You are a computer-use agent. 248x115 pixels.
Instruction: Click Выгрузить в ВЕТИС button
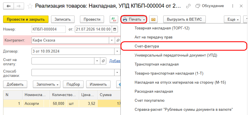tap(185, 19)
